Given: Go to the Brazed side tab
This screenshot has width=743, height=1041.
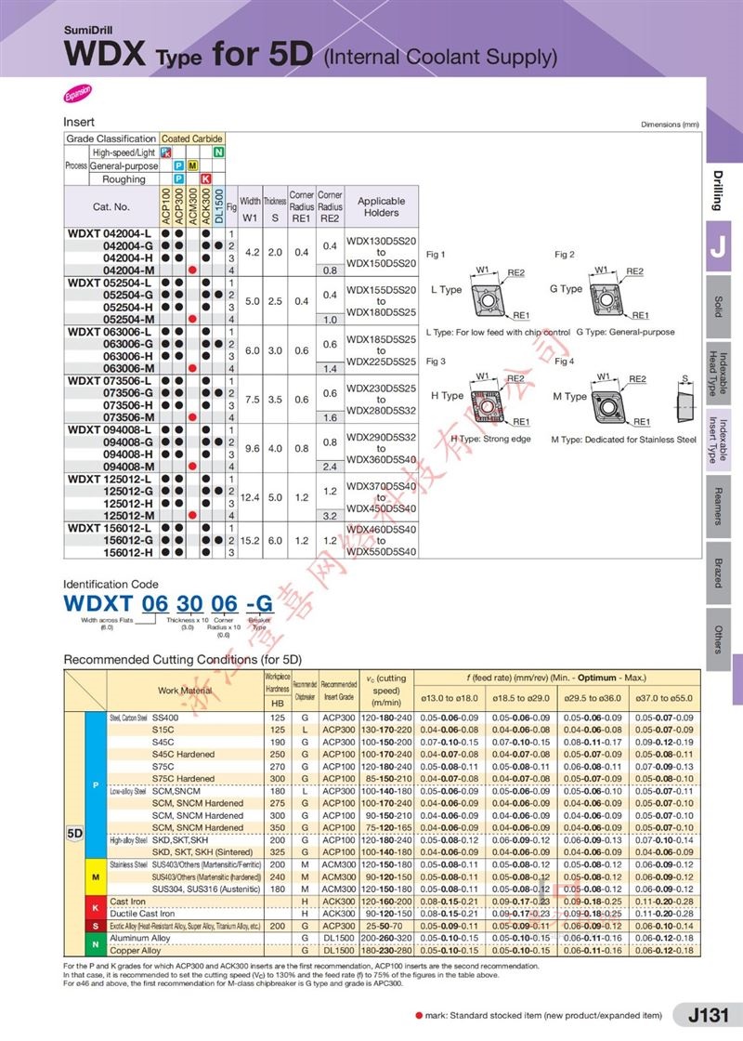Looking at the screenshot, I should pyautogui.click(x=718, y=573).
